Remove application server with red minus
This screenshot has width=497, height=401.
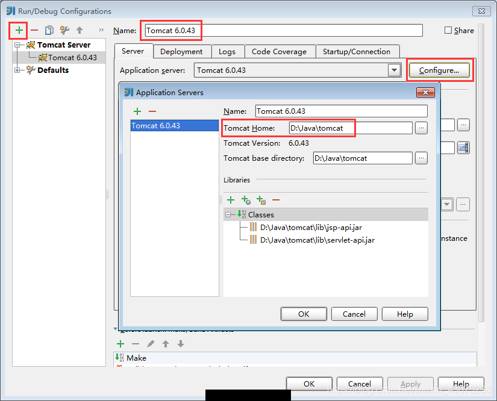point(152,111)
